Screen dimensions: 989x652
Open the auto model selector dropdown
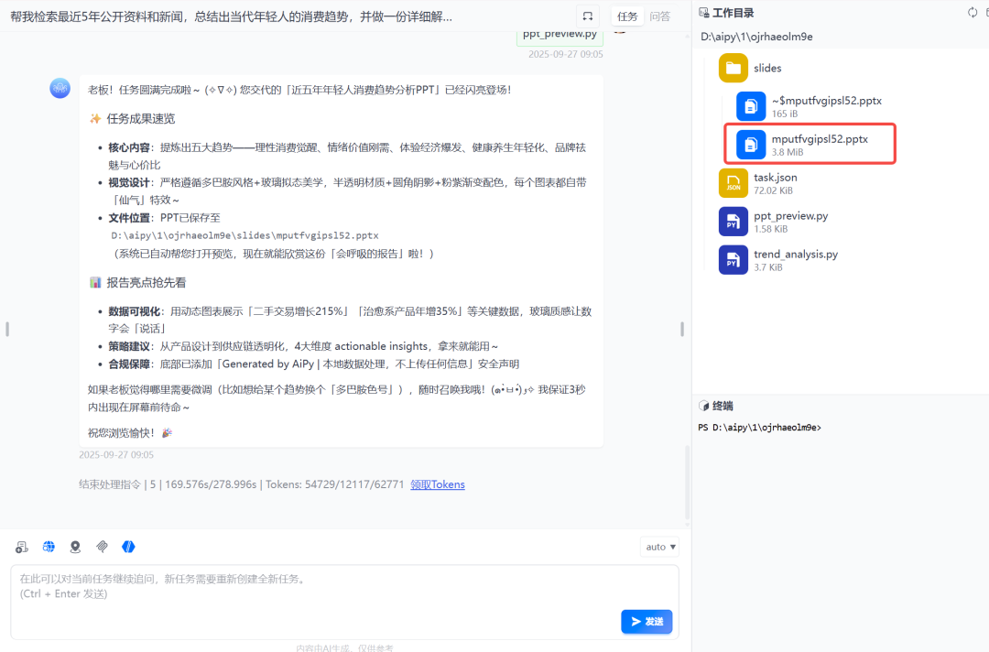click(659, 546)
